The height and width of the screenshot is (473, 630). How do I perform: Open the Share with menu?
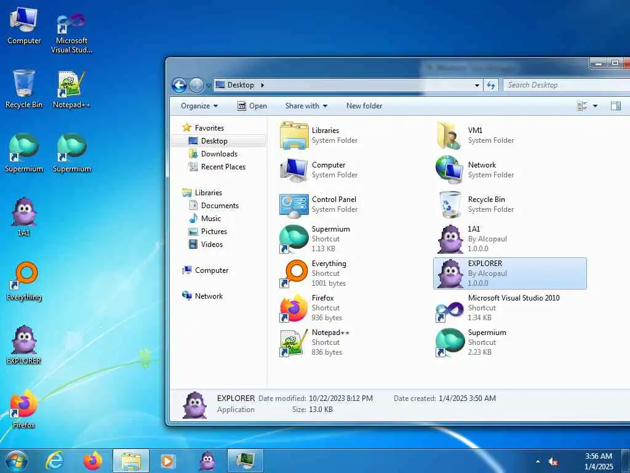pyautogui.click(x=306, y=106)
